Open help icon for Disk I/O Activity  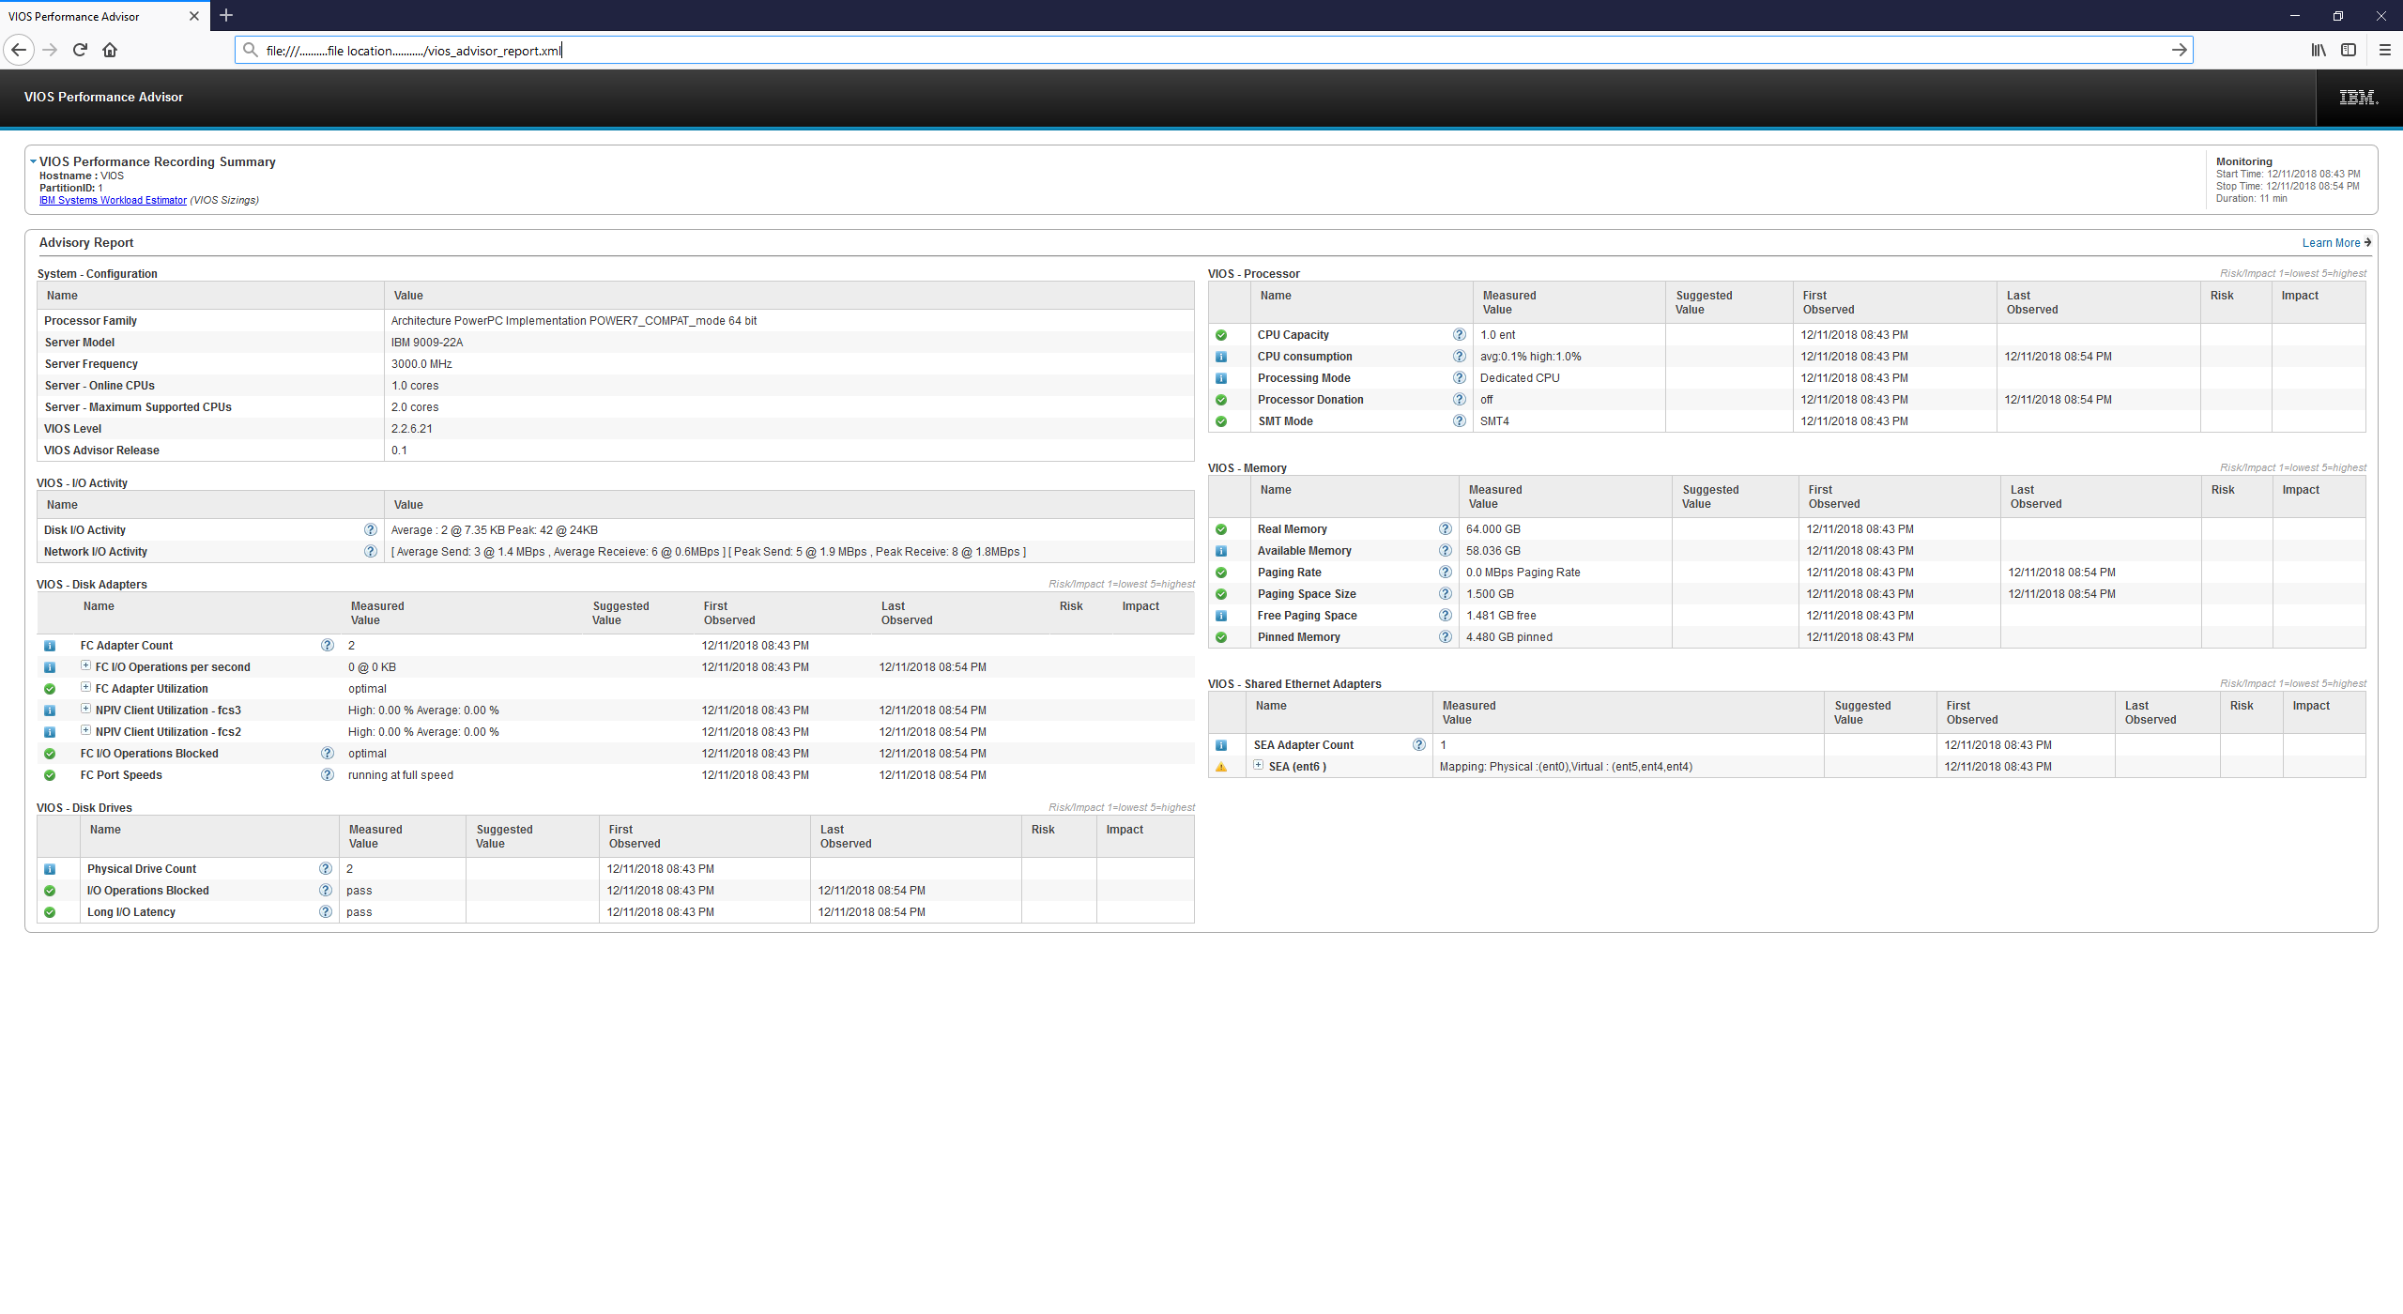pos(370,529)
